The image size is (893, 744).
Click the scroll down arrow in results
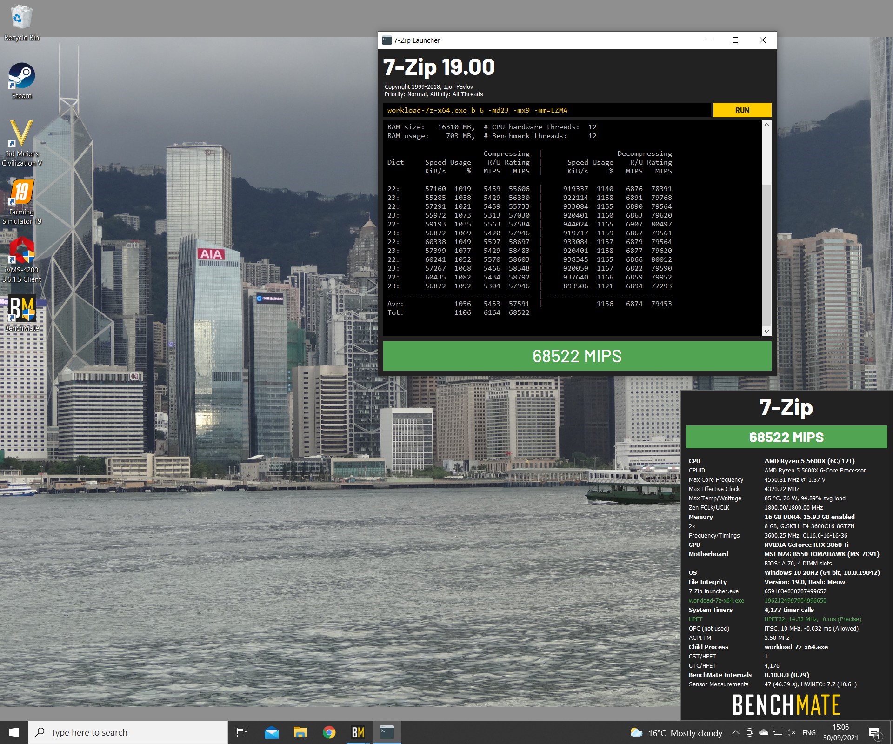tap(766, 331)
